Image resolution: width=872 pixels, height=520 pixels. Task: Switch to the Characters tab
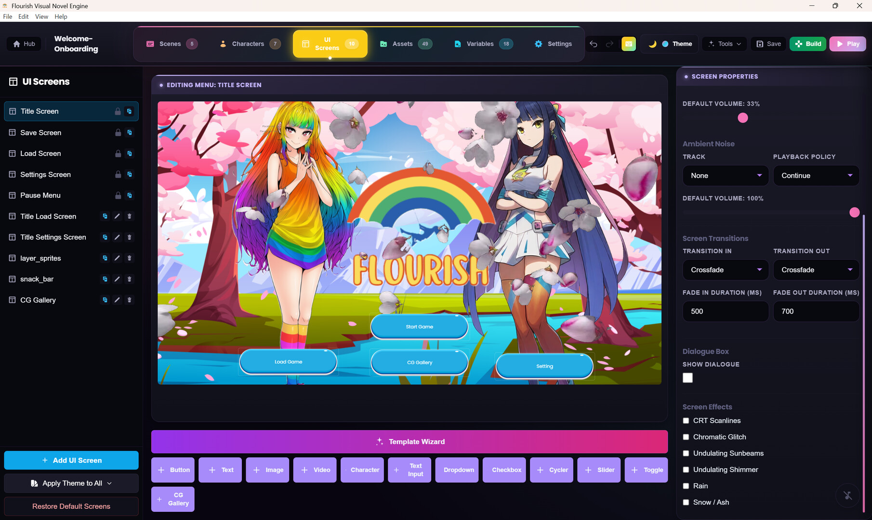(248, 44)
